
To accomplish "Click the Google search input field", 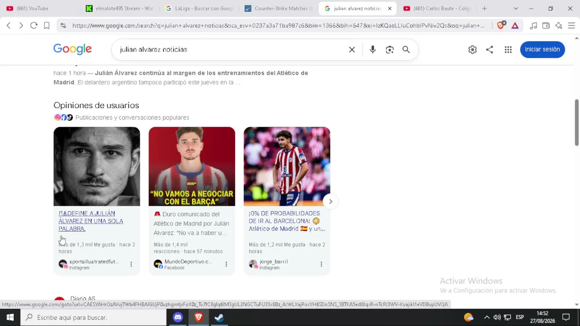I will 231,49.
